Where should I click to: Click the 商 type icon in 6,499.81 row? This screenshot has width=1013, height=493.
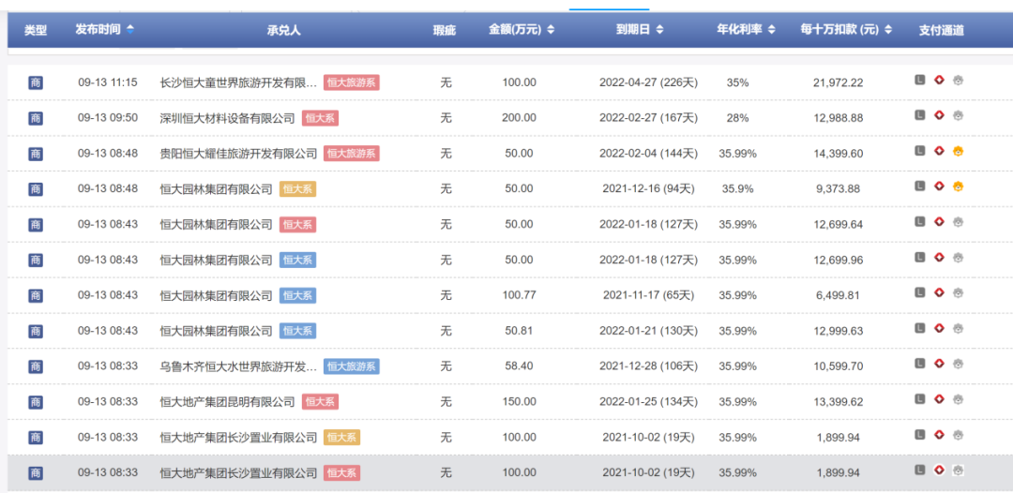pyautogui.click(x=36, y=295)
